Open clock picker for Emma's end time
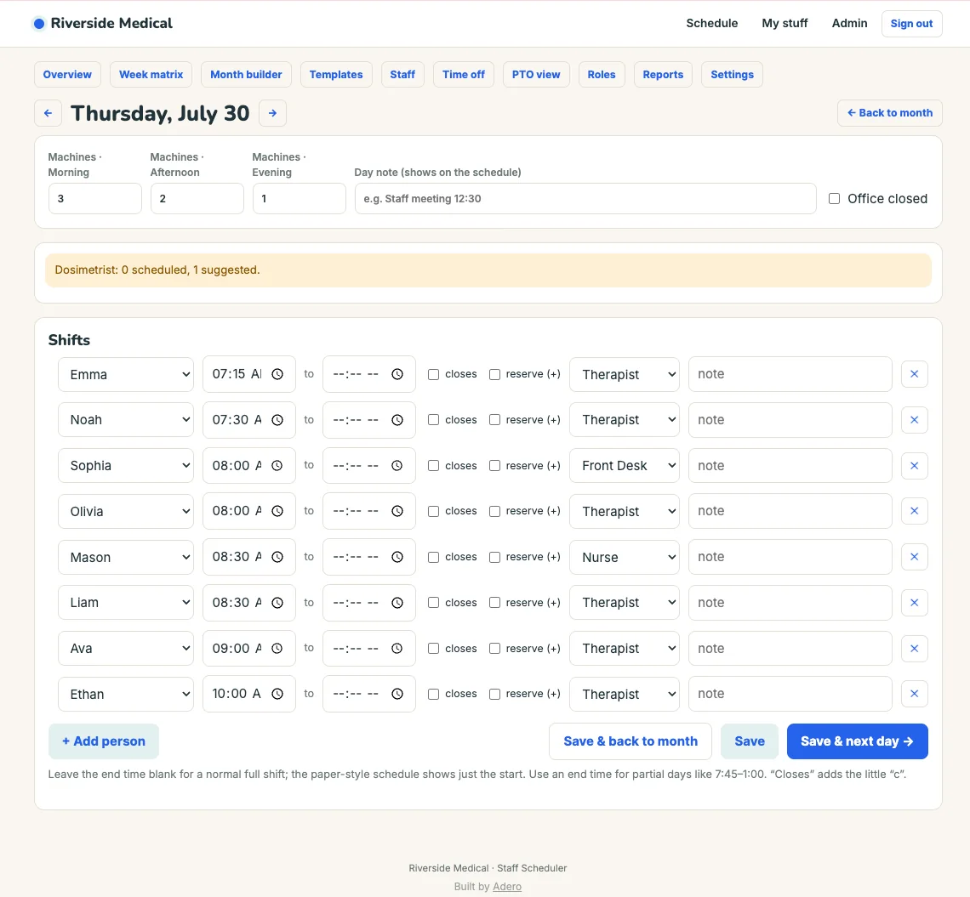970x897 pixels. 397,374
